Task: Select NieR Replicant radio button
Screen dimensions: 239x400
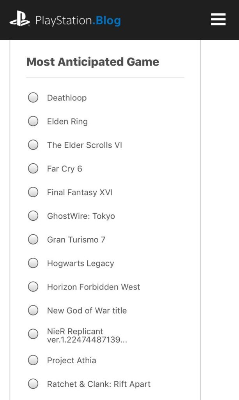Action: coord(33,334)
